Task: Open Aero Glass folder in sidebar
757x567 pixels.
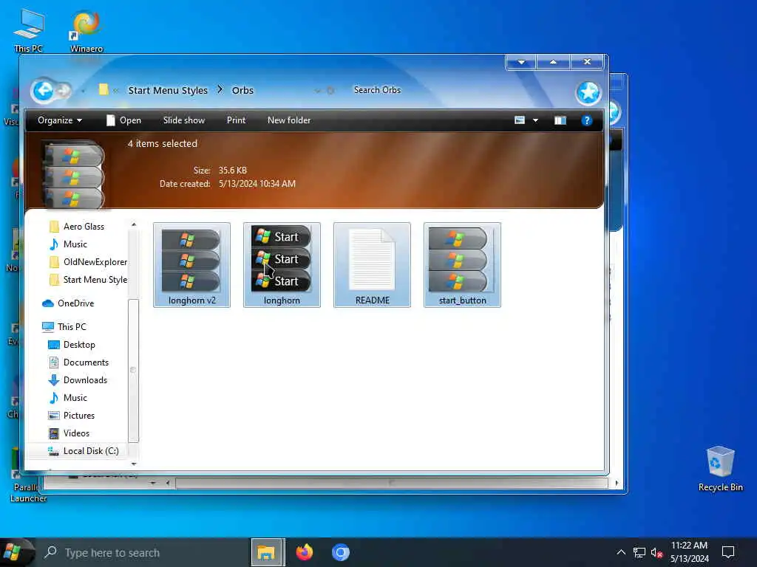Action: [x=77, y=227]
